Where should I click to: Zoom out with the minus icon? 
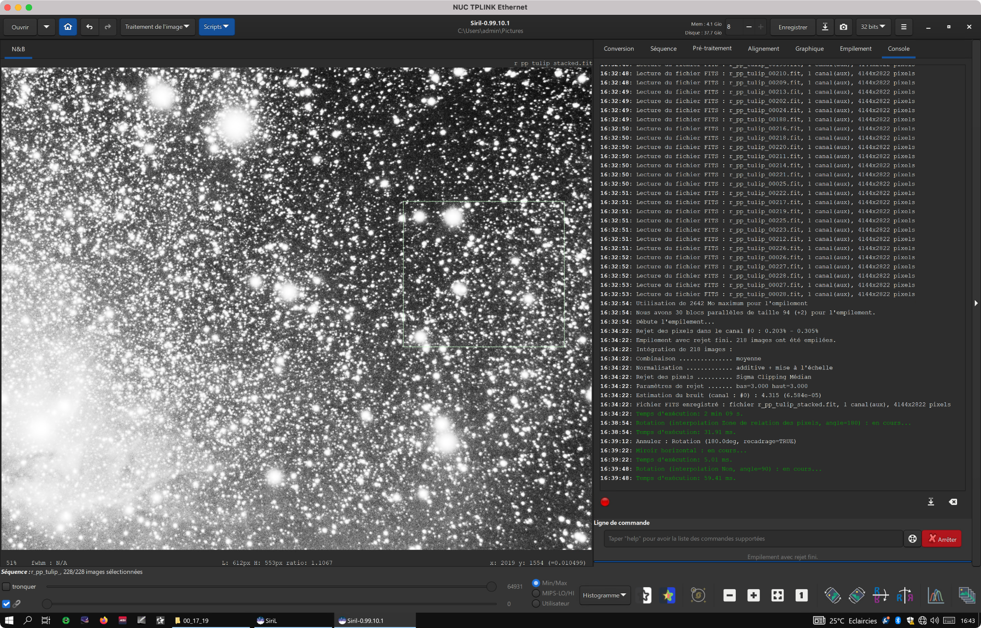coord(729,595)
